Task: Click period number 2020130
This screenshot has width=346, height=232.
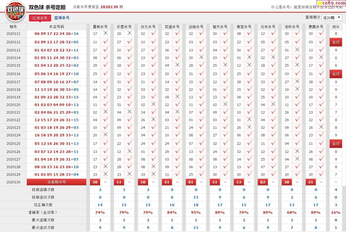Action: (13, 182)
